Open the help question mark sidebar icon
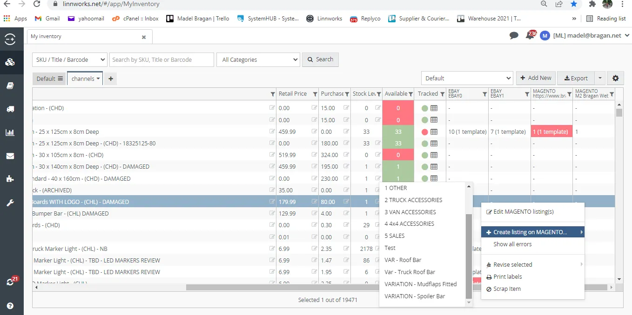Viewport: 632px width, 315px height. coord(10,306)
